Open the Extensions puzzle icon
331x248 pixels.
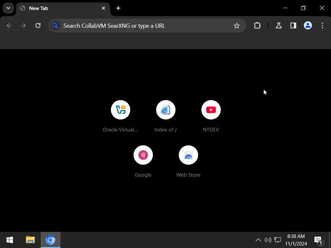[x=257, y=26]
